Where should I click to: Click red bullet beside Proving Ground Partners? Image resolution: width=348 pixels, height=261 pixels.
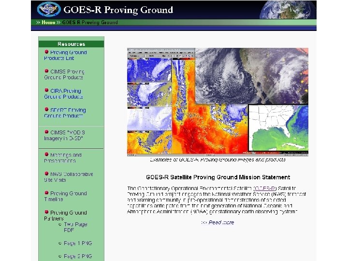point(46,212)
